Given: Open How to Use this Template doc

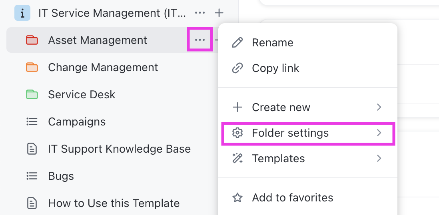Looking at the screenshot, I should pyautogui.click(x=114, y=203).
